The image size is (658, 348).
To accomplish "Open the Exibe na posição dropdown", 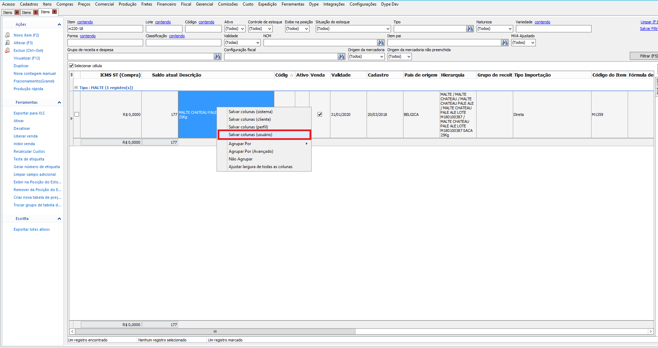I will 297,29.
